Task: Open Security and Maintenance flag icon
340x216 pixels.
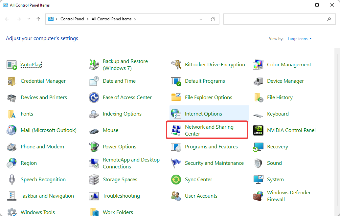Action: [x=176, y=163]
